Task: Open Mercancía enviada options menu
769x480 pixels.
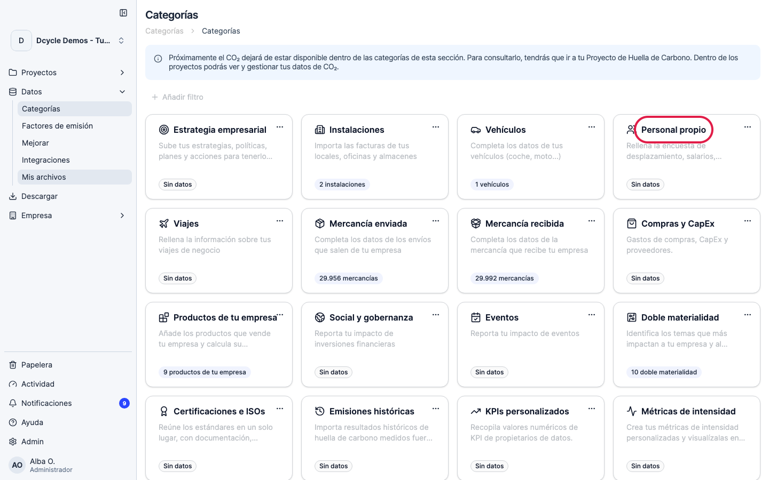Action: click(x=436, y=221)
